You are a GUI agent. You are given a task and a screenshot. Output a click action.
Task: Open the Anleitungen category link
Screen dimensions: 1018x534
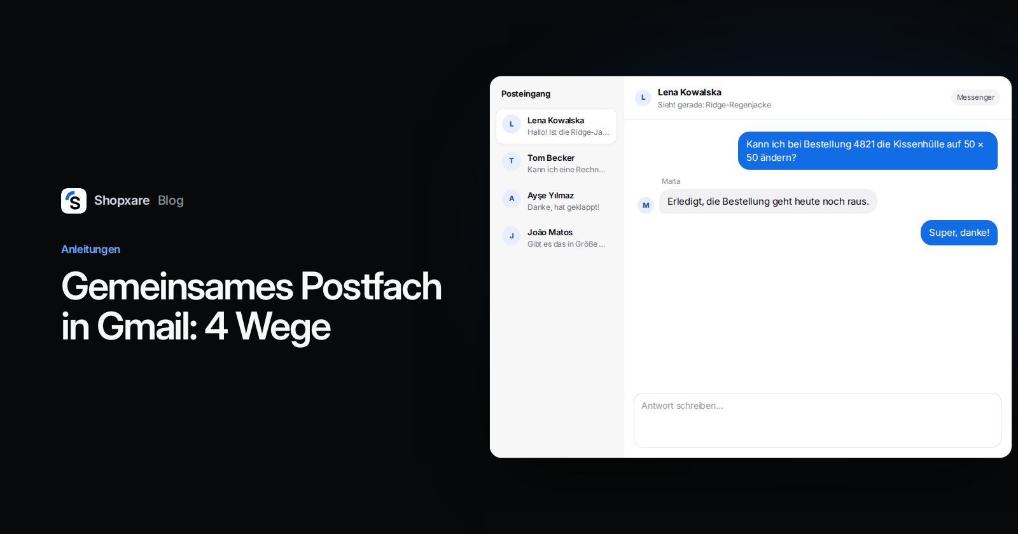(x=90, y=249)
